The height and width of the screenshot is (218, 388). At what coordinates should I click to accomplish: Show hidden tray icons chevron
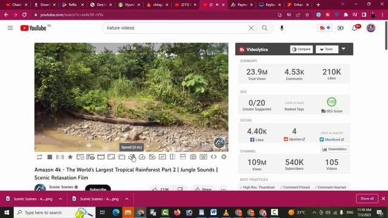[314, 213]
